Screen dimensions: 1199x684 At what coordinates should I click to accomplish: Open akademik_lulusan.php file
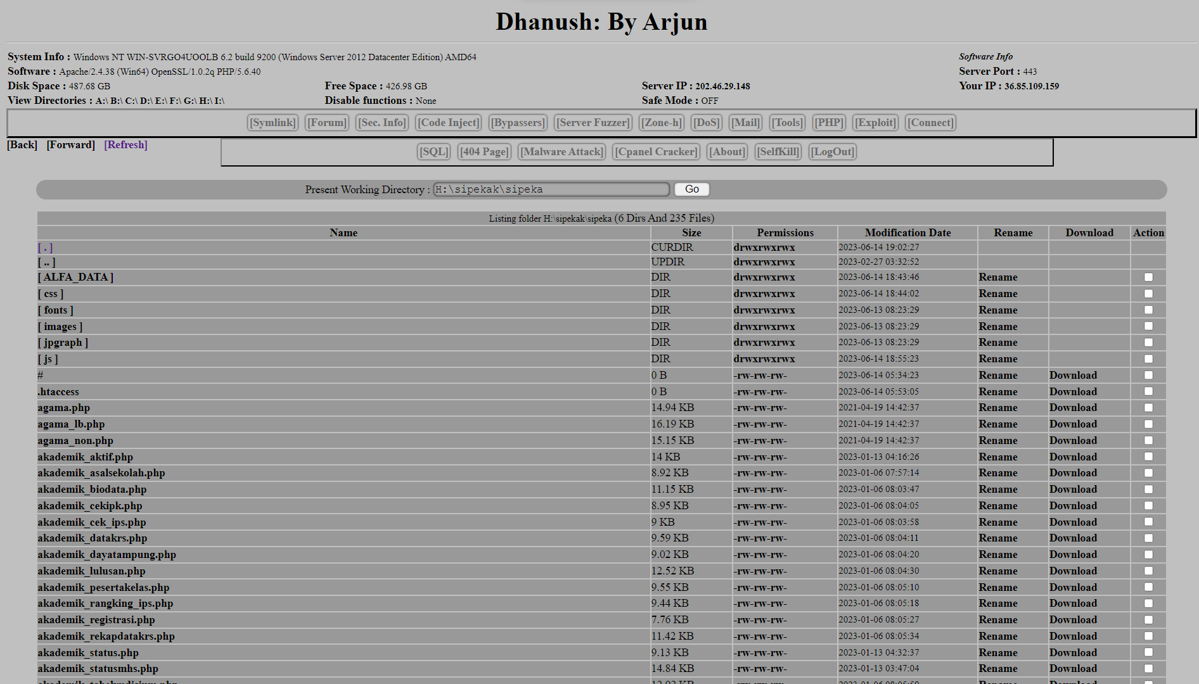(x=91, y=571)
